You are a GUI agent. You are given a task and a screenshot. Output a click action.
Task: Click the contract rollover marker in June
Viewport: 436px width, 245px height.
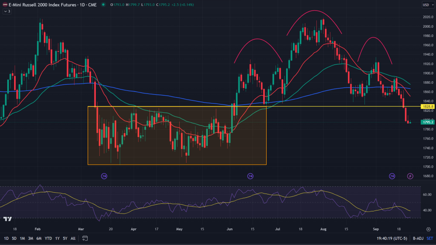coord(250,176)
